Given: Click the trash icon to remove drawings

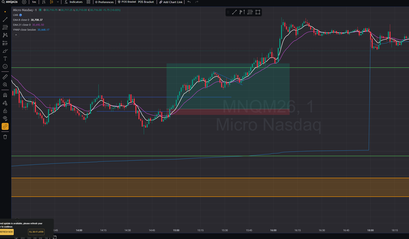Looking at the screenshot, I should [5, 137].
